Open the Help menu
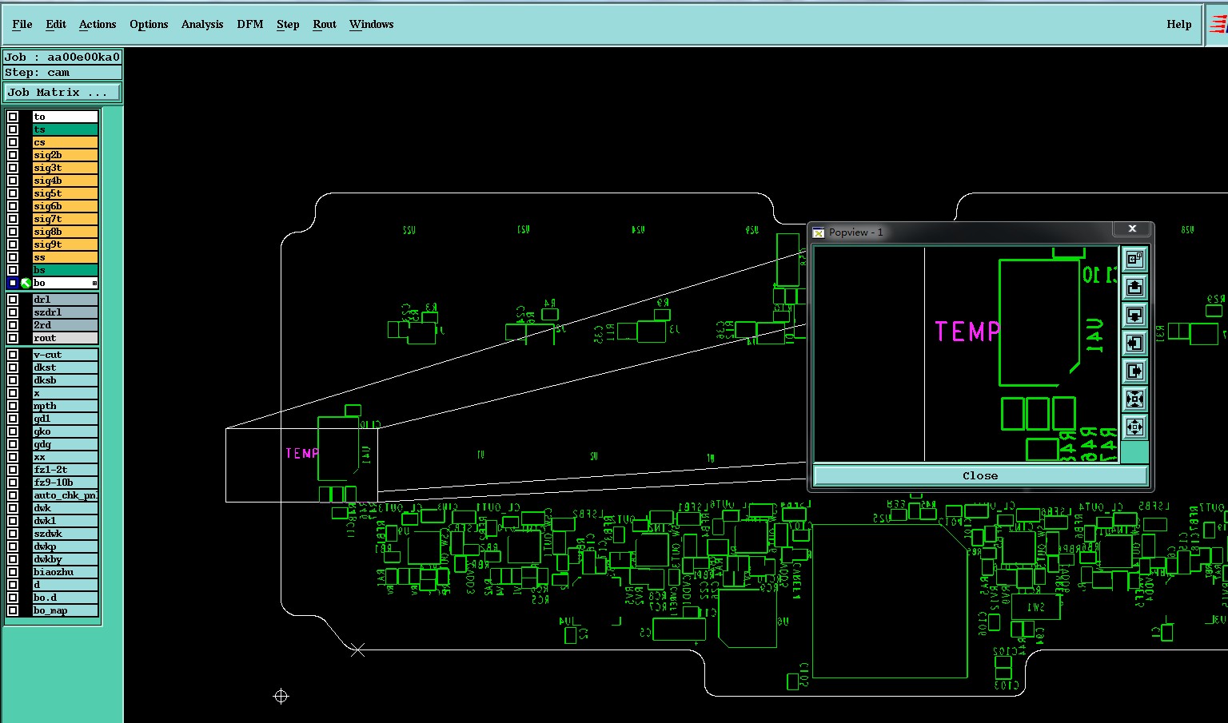This screenshot has height=723, width=1228. click(x=1179, y=24)
